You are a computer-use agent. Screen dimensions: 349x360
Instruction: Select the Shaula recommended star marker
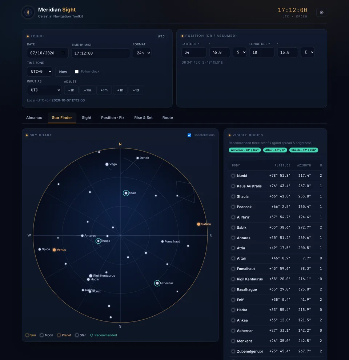(98, 241)
